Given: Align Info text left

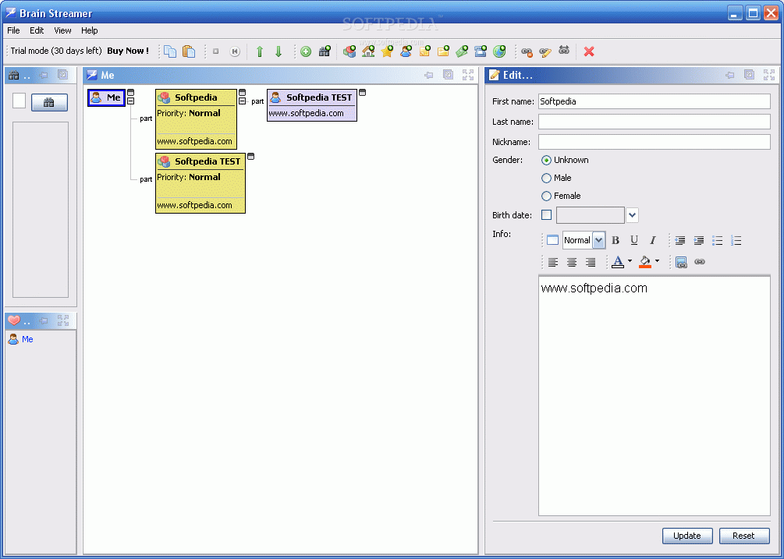Looking at the screenshot, I should (x=552, y=262).
